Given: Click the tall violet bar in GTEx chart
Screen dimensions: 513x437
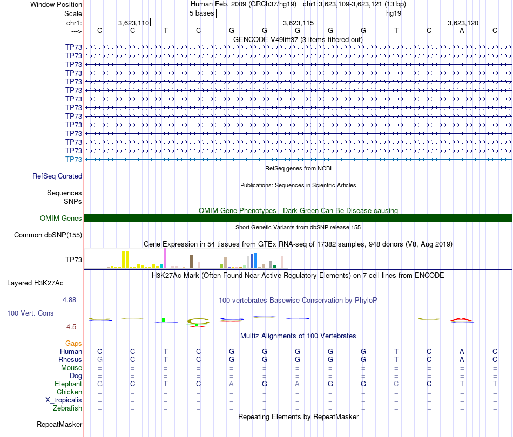Looking at the screenshot, I should pos(165,258).
